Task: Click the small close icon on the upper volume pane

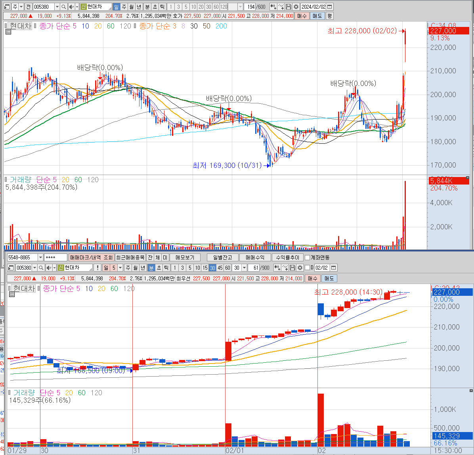Action: click(468, 178)
